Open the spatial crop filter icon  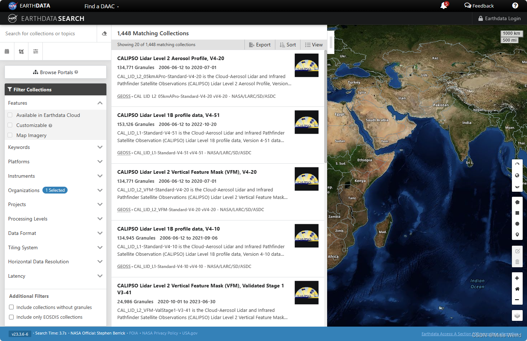21,51
